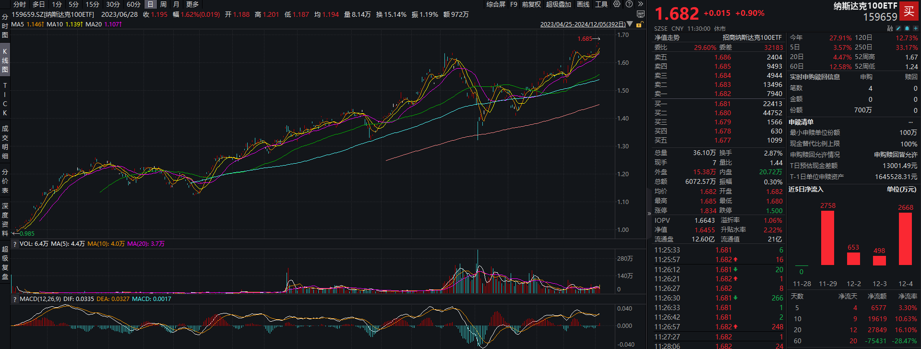Add stock to watchlist with plus icon
This screenshot has height=349, width=921.
pos(915,28)
